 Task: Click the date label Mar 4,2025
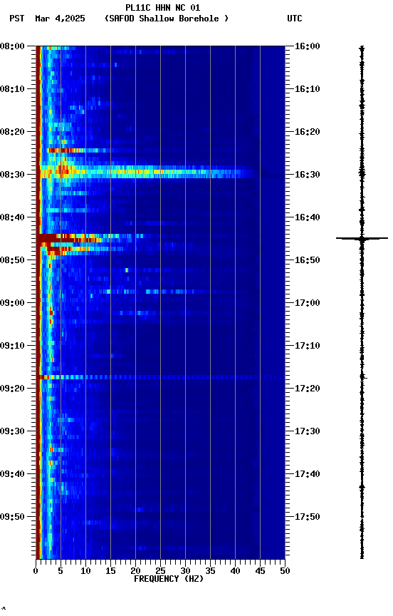[60, 19]
